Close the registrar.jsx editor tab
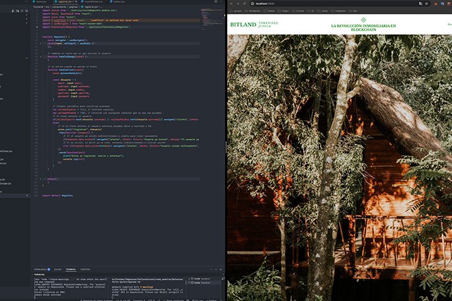Screen dimensions: 452x301 tap(76, 2)
